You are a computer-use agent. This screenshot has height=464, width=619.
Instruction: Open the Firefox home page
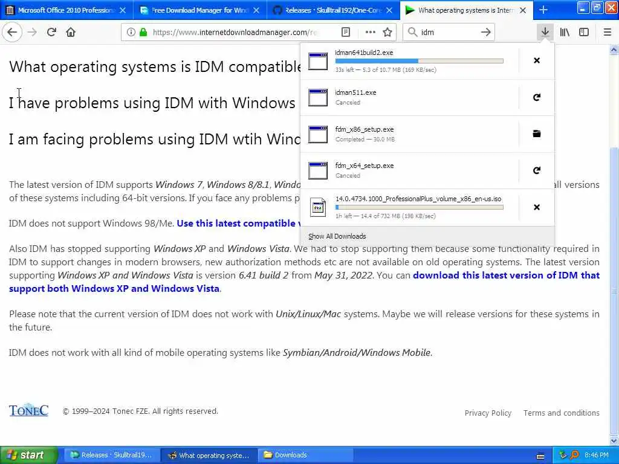click(71, 33)
